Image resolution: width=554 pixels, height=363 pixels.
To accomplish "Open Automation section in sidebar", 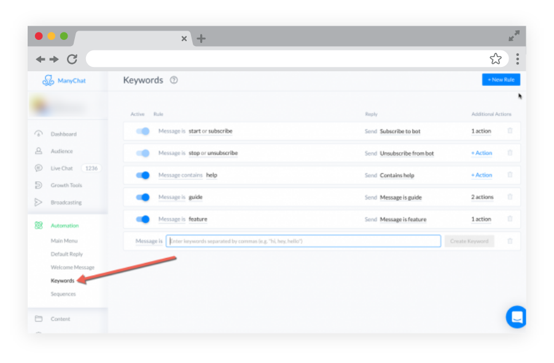I will point(64,225).
